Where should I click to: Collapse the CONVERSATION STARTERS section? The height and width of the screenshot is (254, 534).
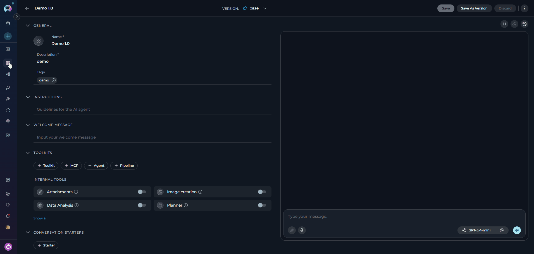(x=28, y=233)
